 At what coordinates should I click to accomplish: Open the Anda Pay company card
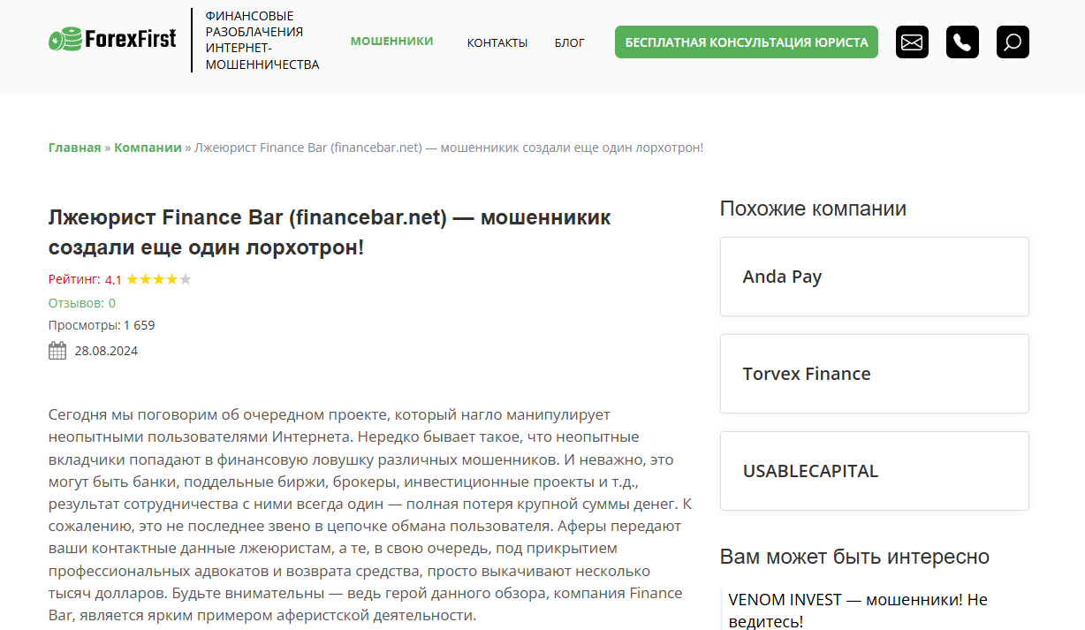point(875,277)
